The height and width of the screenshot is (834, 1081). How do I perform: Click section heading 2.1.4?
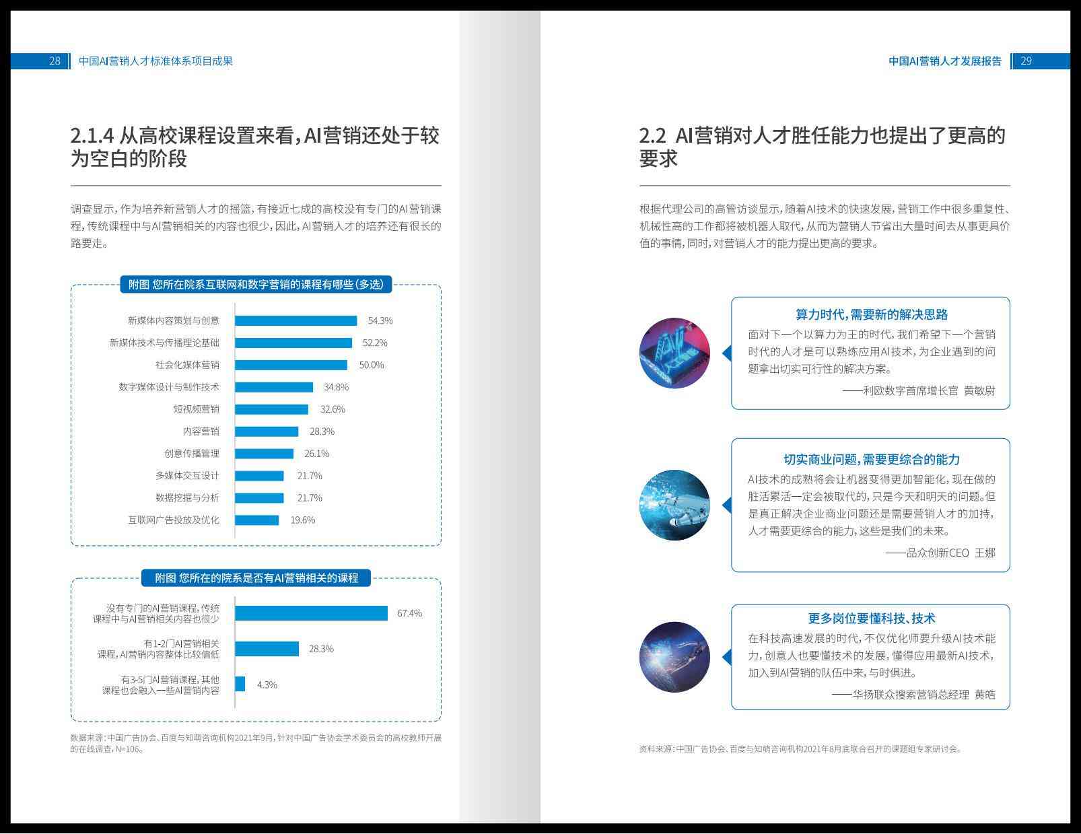tap(255, 147)
